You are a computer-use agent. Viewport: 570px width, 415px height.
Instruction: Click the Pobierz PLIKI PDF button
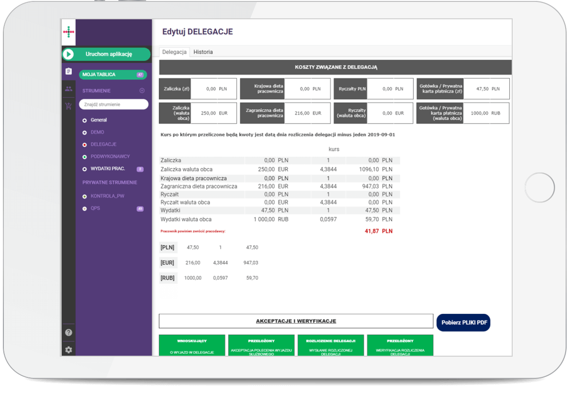pyautogui.click(x=463, y=322)
